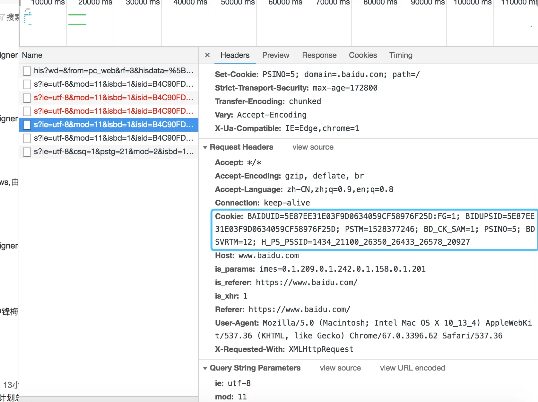Select the Accept-Encoding gzip, deflate, br line
Viewport: 538px width, 402px height.
click(290, 176)
